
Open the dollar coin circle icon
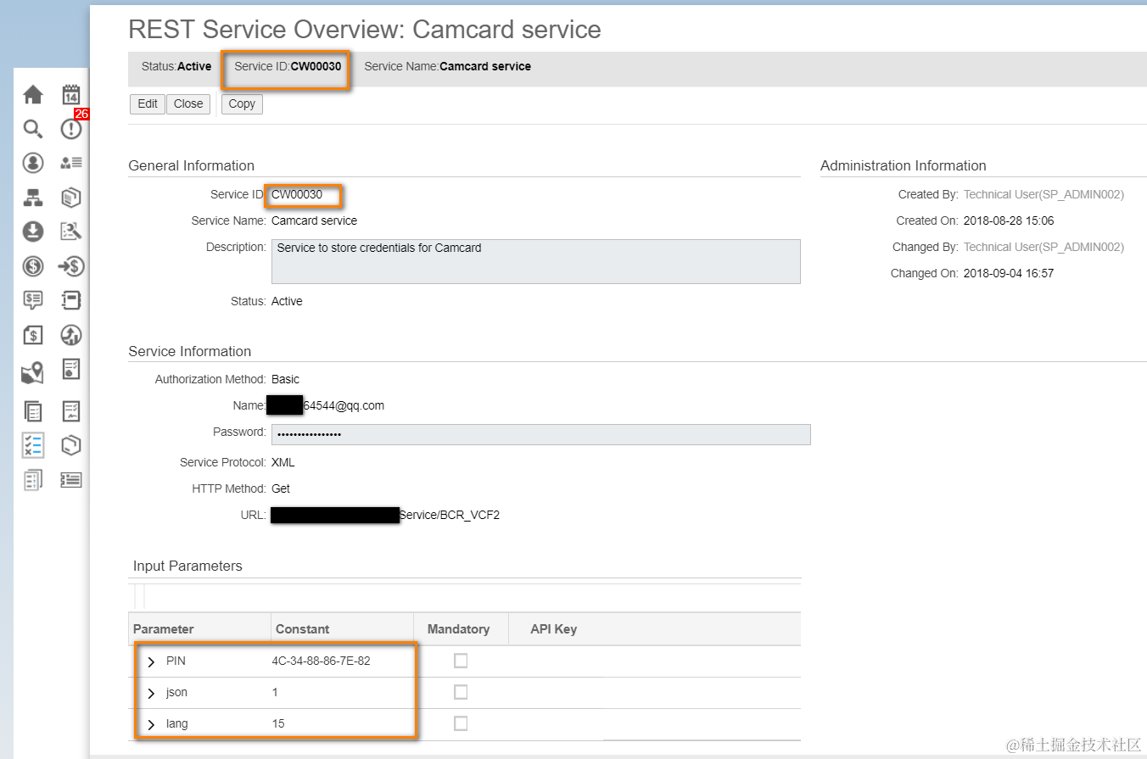click(32, 266)
